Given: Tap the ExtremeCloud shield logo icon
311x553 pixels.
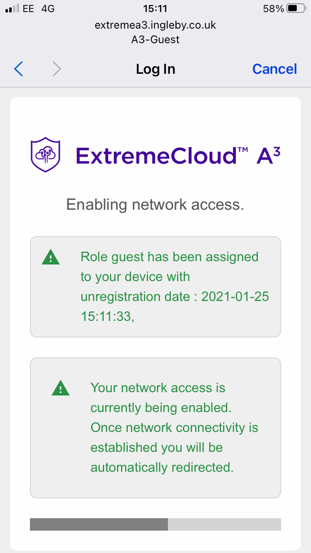Looking at the screenshot, I should coord(45,154).
